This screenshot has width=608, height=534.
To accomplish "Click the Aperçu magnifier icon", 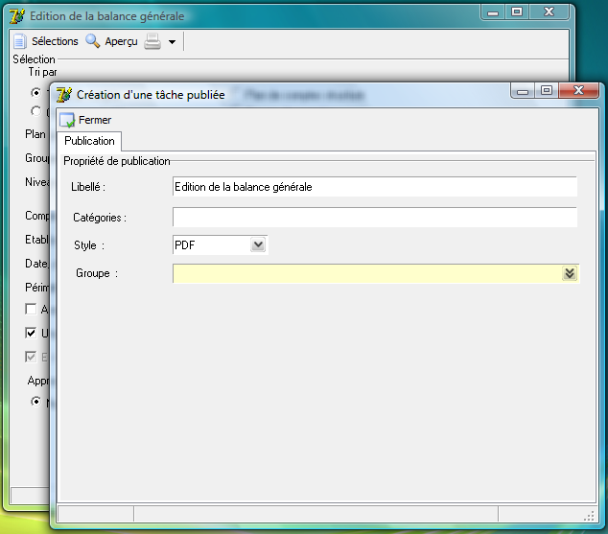I will (92, 41).
